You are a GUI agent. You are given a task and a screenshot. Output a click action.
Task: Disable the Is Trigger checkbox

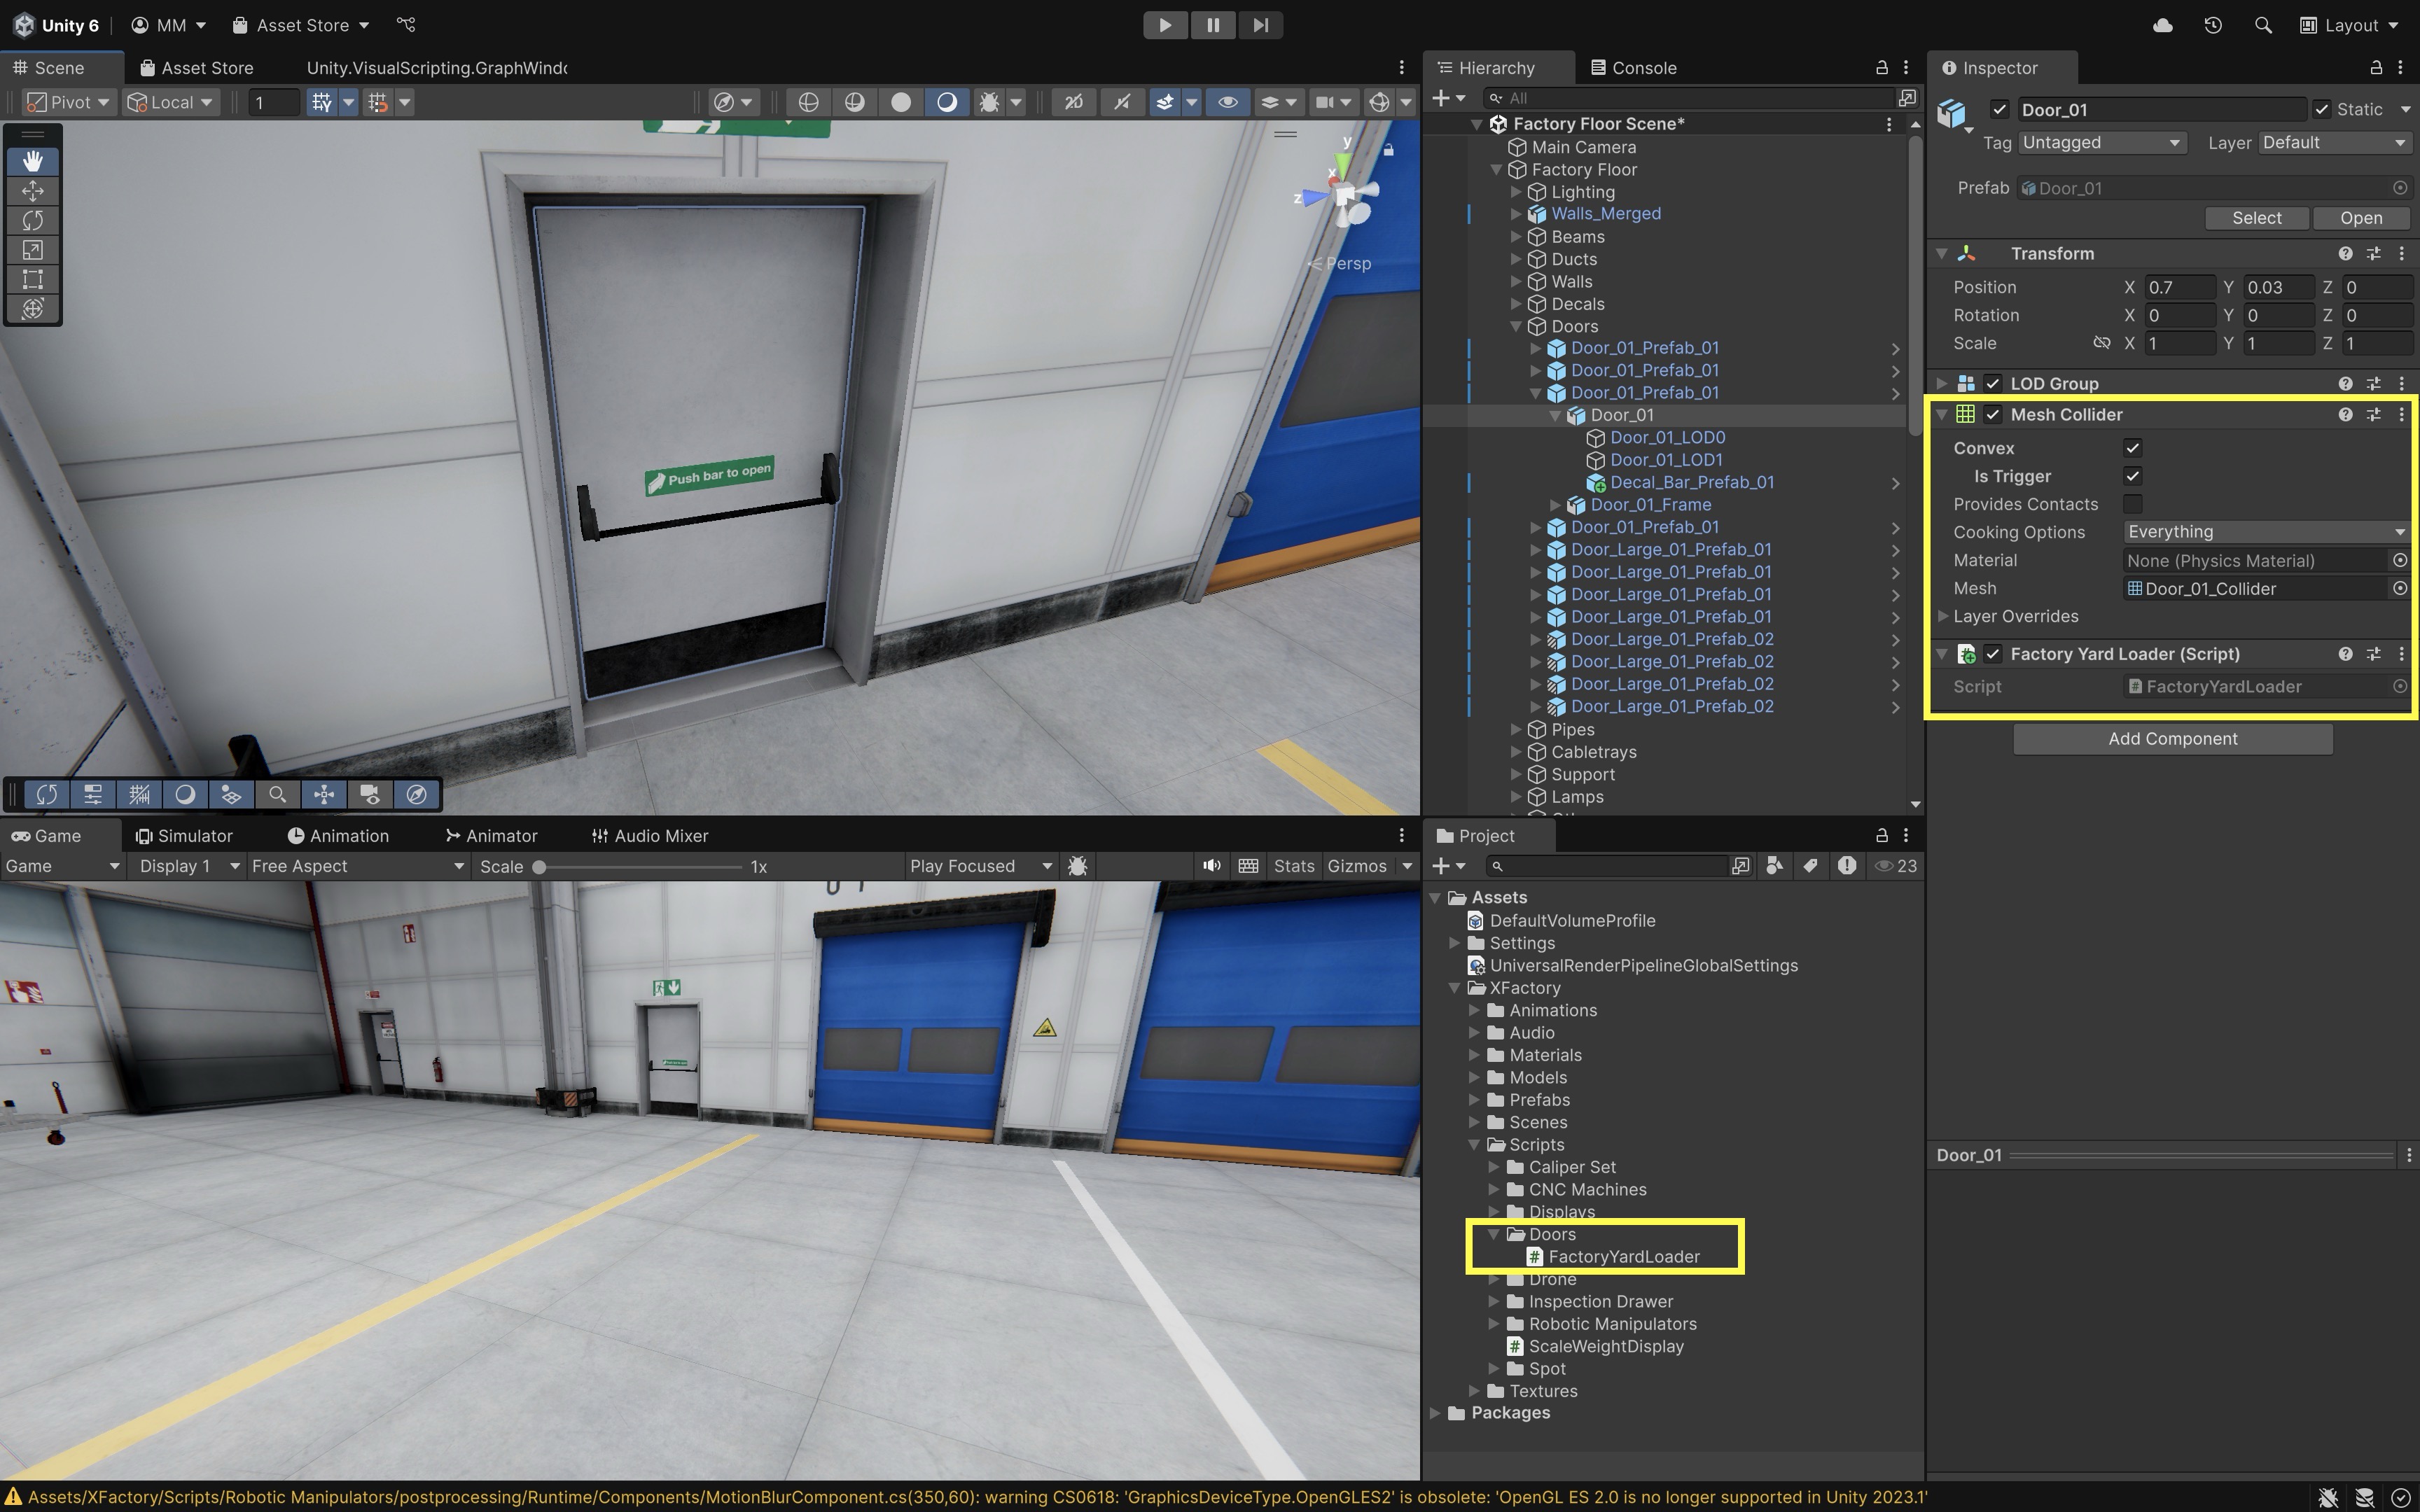[2132, 476]
